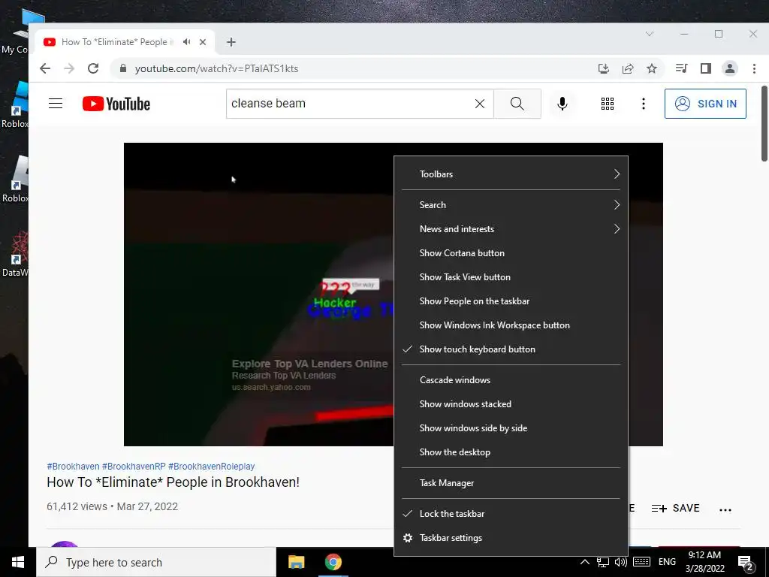
Task: Show hidden tray icons arrow
Action: (x=584, y=562)
